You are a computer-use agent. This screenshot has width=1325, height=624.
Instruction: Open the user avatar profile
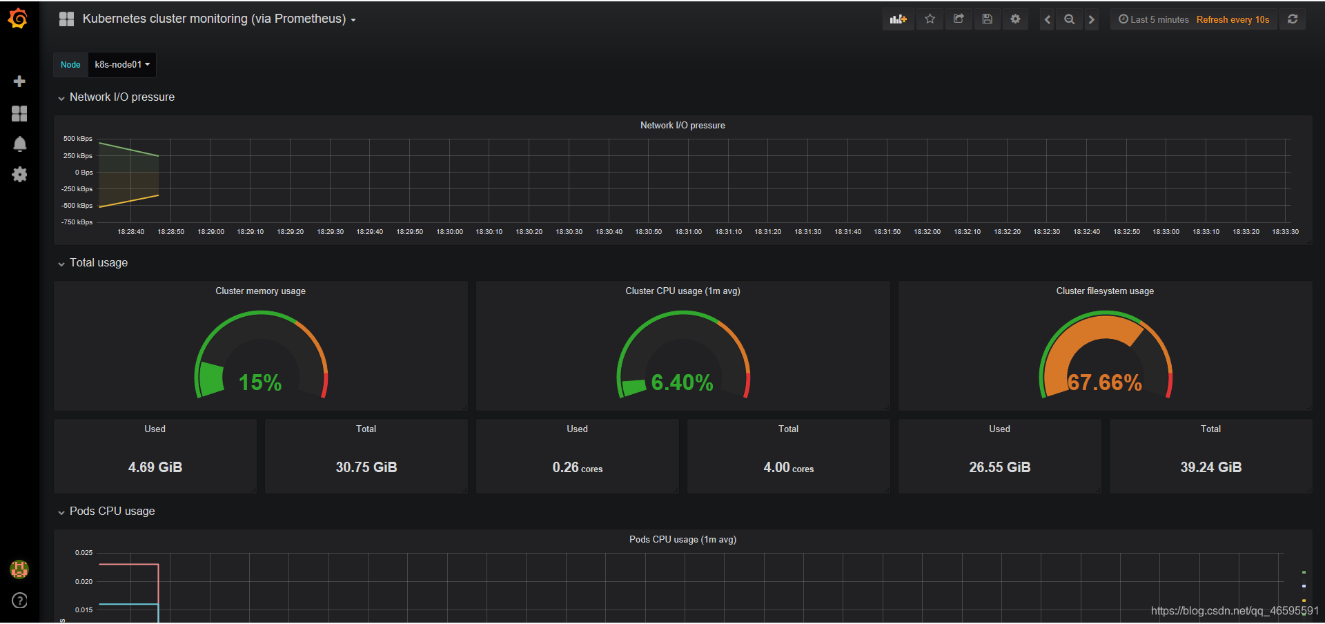pos(19,569)
